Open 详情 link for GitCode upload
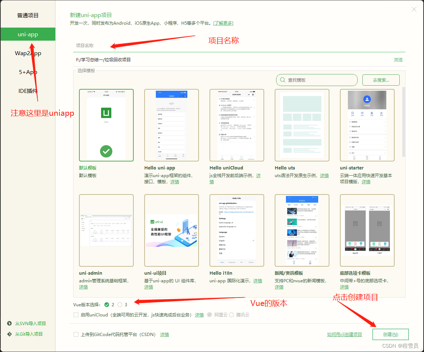 [165, 335]
